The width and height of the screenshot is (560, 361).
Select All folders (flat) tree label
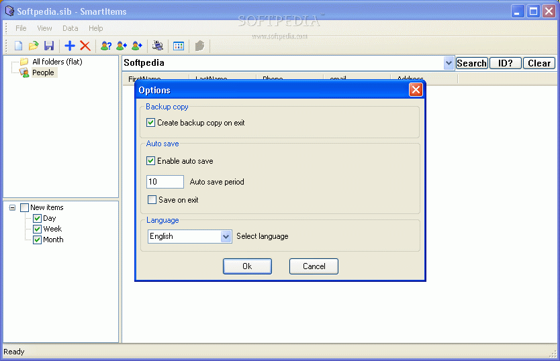57,62
